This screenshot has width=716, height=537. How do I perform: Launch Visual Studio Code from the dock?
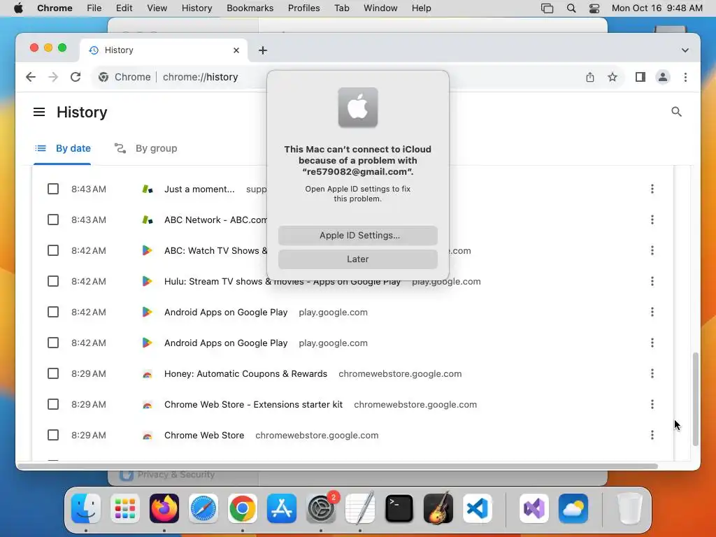coord(478,508)
